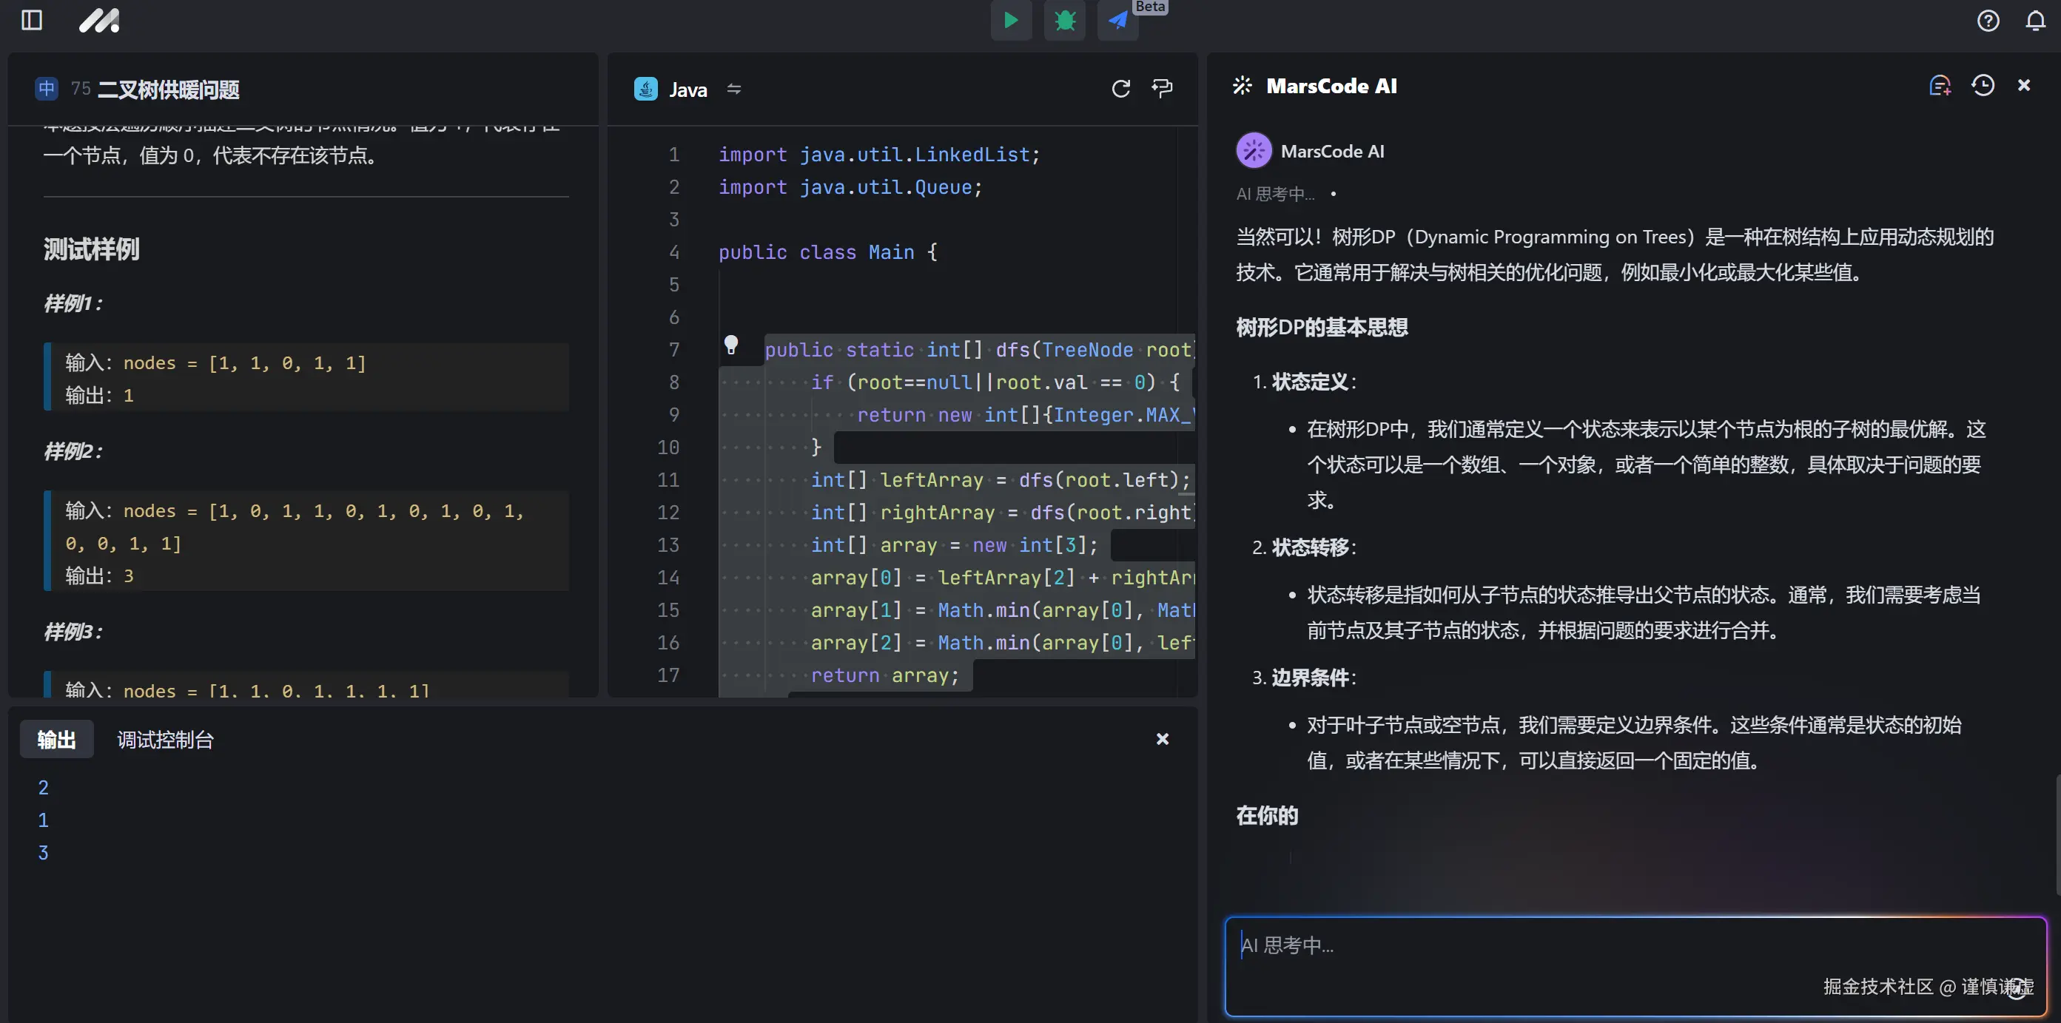Open MarsCode AI chat history

1983,86
